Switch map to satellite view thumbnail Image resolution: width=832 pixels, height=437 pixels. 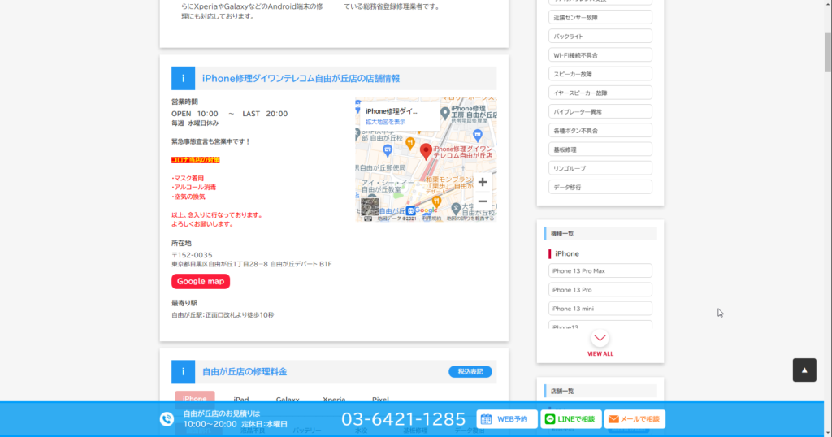[x=370, y=207]
